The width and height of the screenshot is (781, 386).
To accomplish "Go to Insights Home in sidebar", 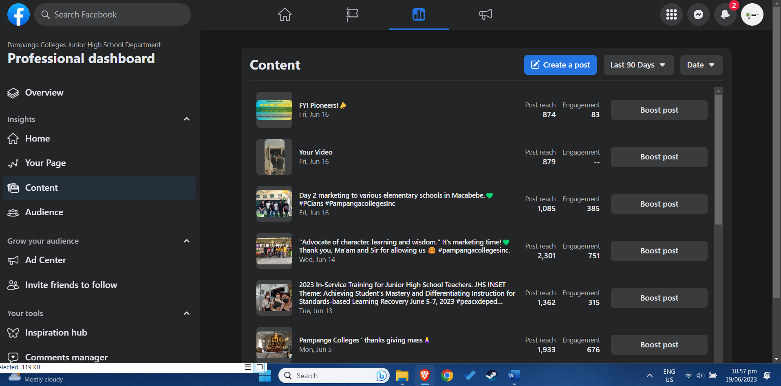I will (x=99, y=139).
